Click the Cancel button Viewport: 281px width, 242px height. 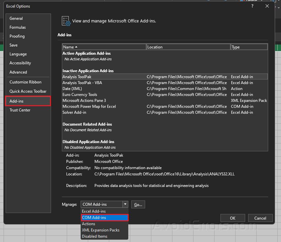tap(260, 218)
